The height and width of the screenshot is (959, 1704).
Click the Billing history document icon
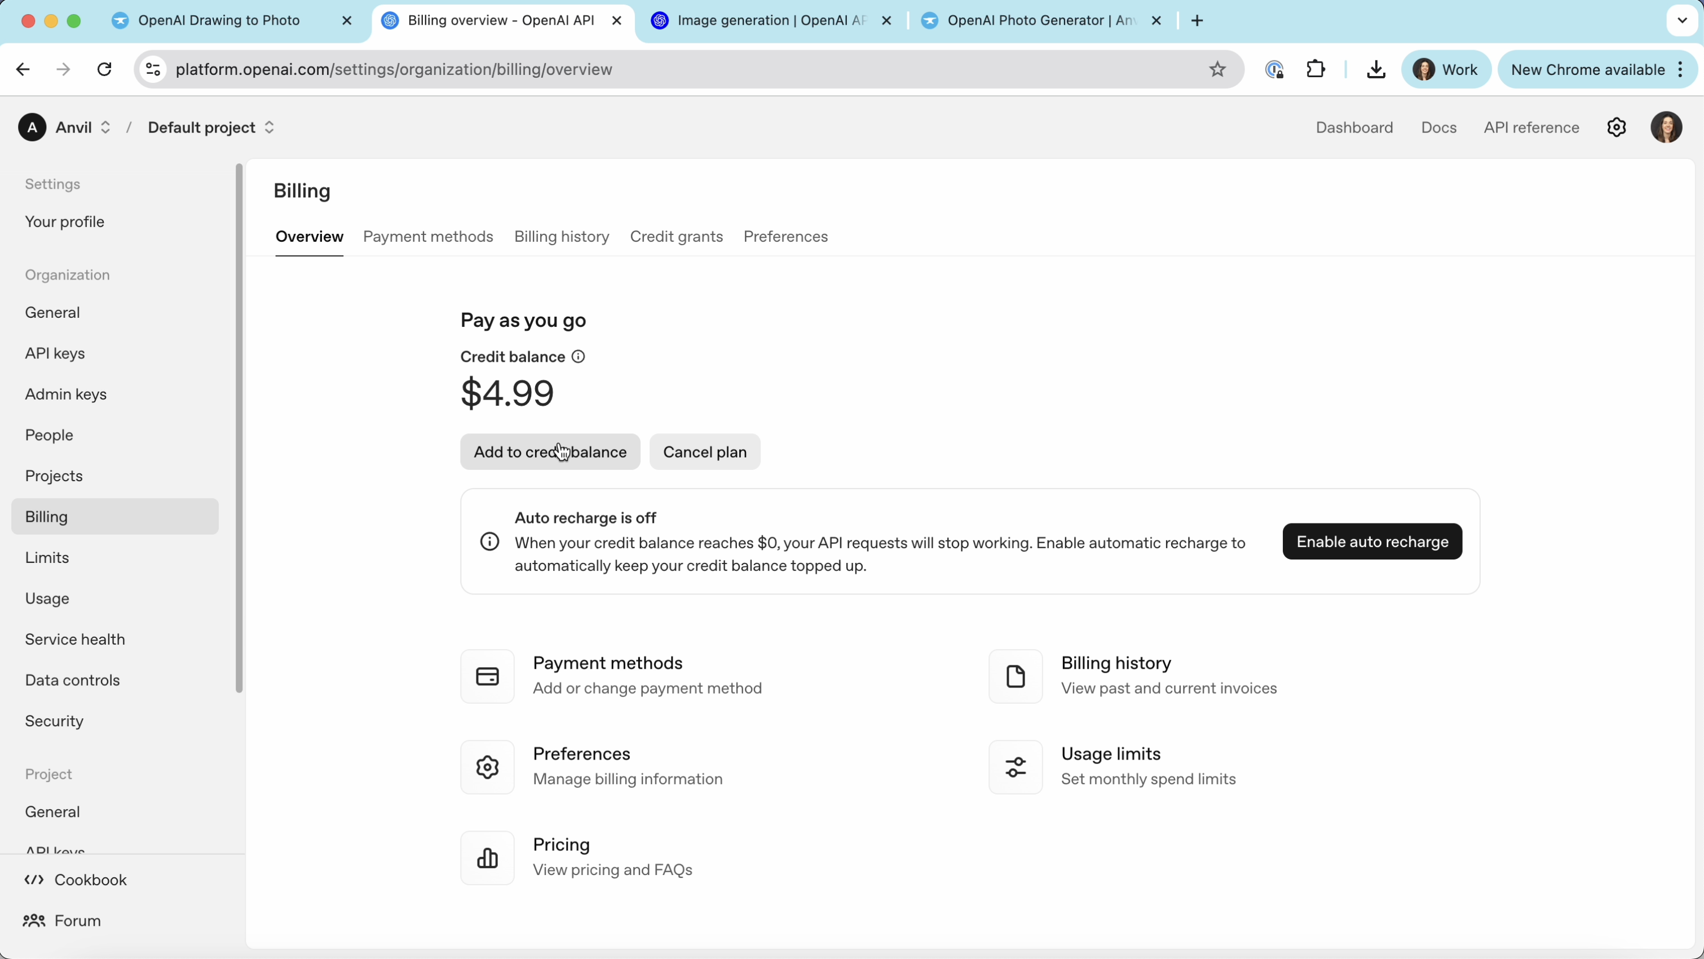[x=1016, y=677]
